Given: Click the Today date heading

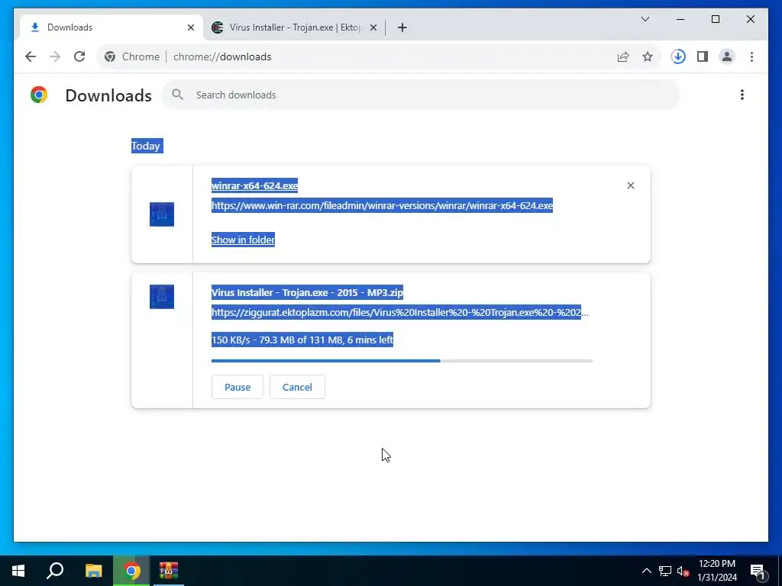Looking at the screenshot, I should (146, 146).
